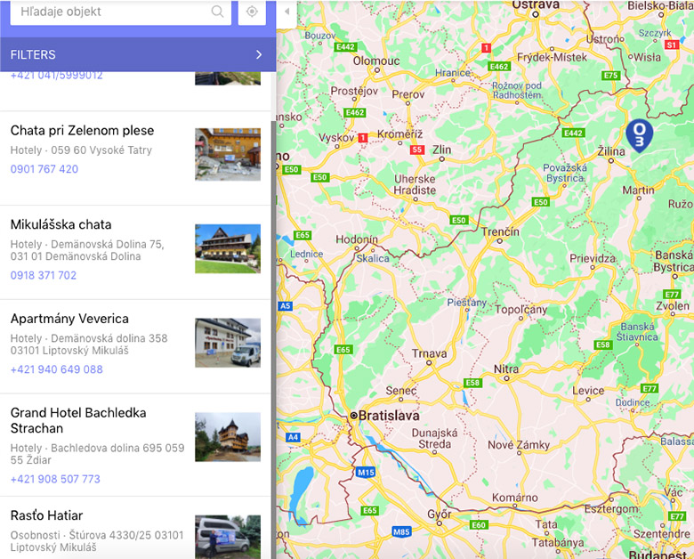Click Uherské Hradiště label on map
The image size is (694, 559).
pyautogui.click(x=415, y=184)
